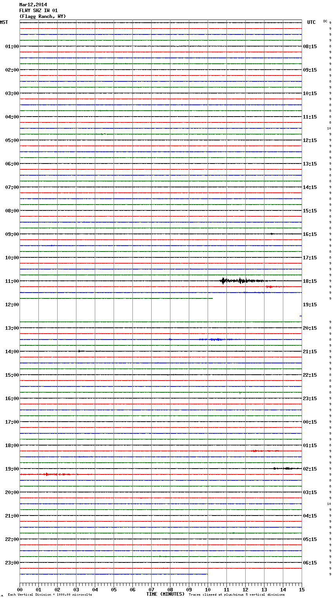Click the "17:15" UTC time label
The width and height of the screenshot is (333, 600).
tap(310, 258)
